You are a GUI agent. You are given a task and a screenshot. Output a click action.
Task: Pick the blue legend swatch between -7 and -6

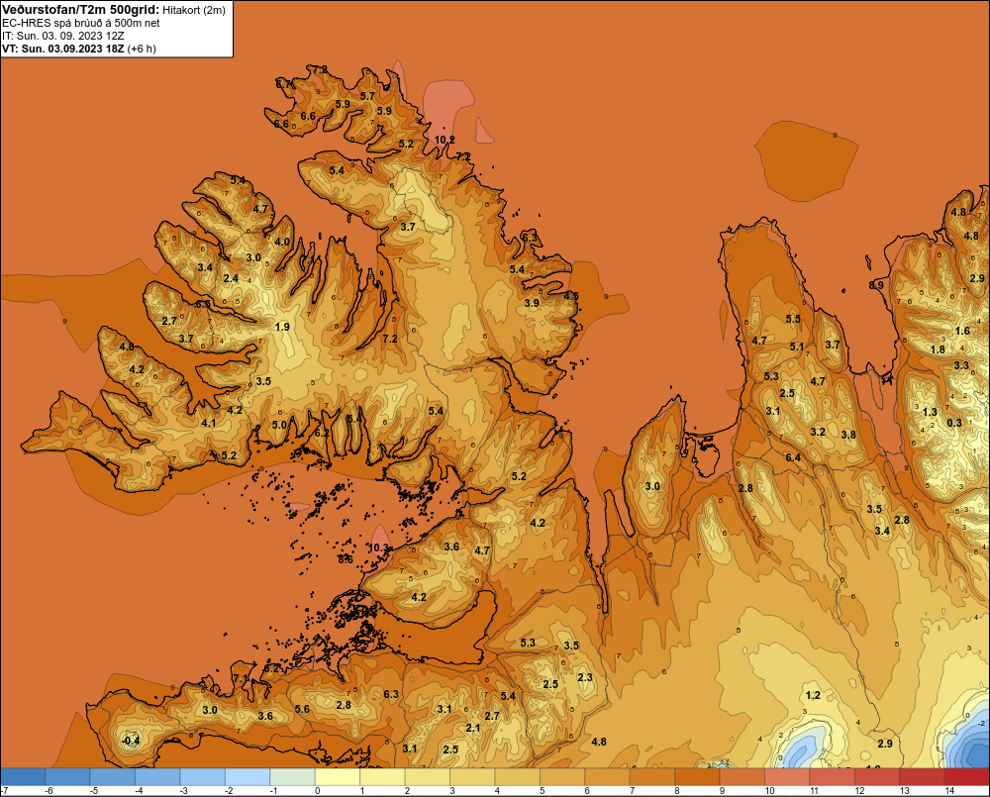click(23, 776)
